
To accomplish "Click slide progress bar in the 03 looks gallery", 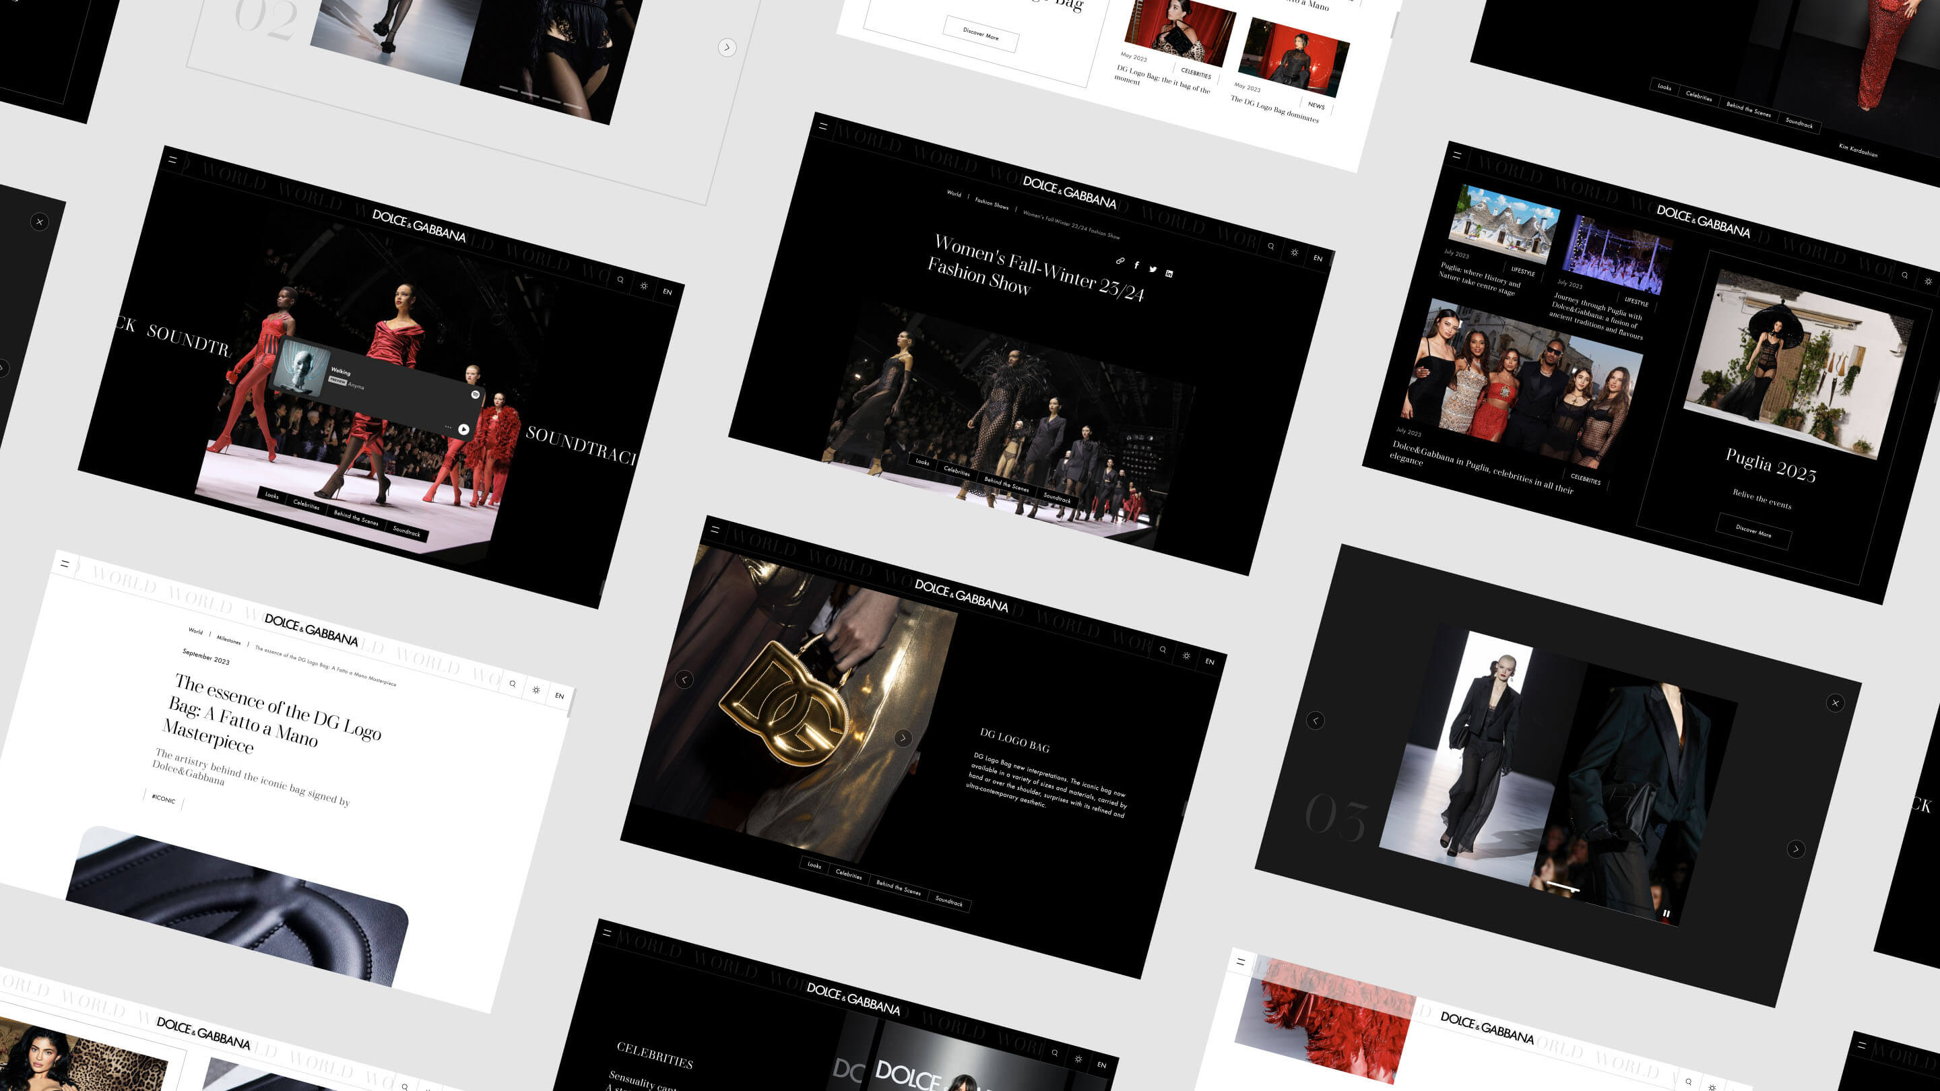I will point(1562,887).
